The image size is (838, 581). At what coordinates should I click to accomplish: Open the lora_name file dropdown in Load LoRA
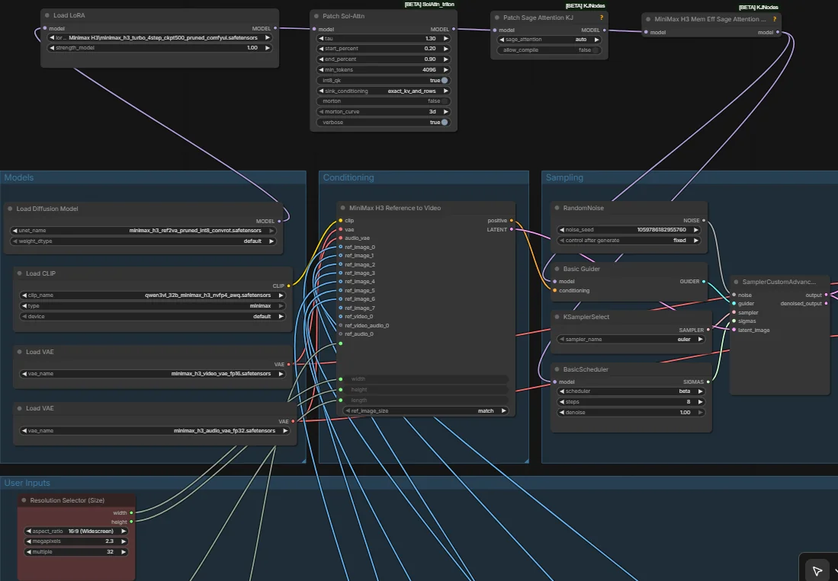(160, 38)
